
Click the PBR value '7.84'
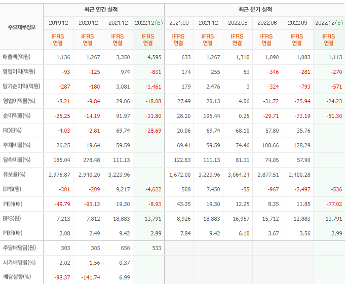click(185, 233)
